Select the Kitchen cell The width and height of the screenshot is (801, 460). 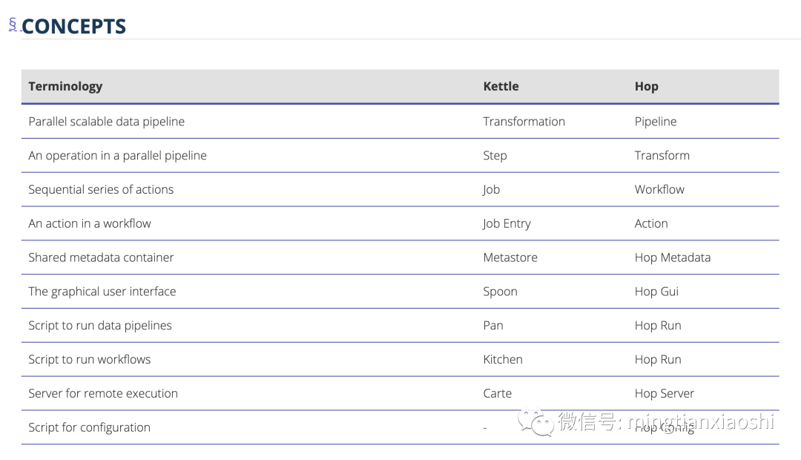[x=502, y=360]
